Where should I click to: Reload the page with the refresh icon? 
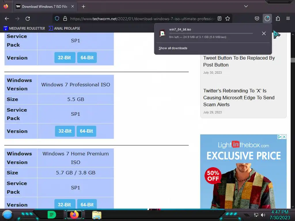[28, 19]
